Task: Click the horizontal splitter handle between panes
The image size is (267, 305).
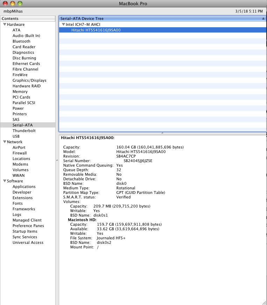Action: click(162, 133)
